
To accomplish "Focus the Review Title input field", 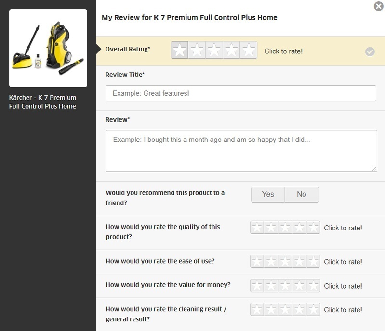I will 240,93.
